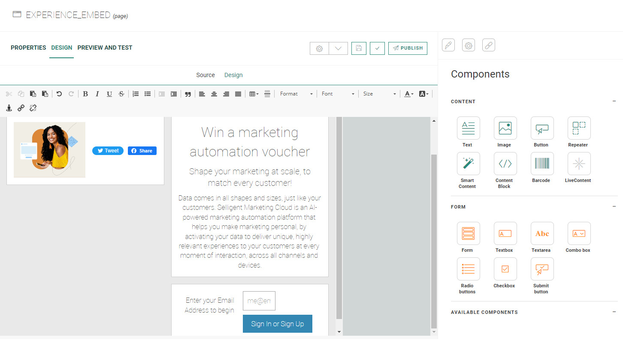Click the undo arrow in toolbar
Viewport: 623px width, 340px height.
click(x=59, y=94)
